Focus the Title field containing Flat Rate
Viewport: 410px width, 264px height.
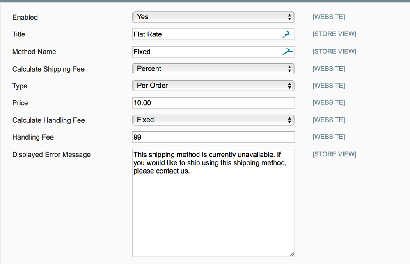[x=205, y=34]
